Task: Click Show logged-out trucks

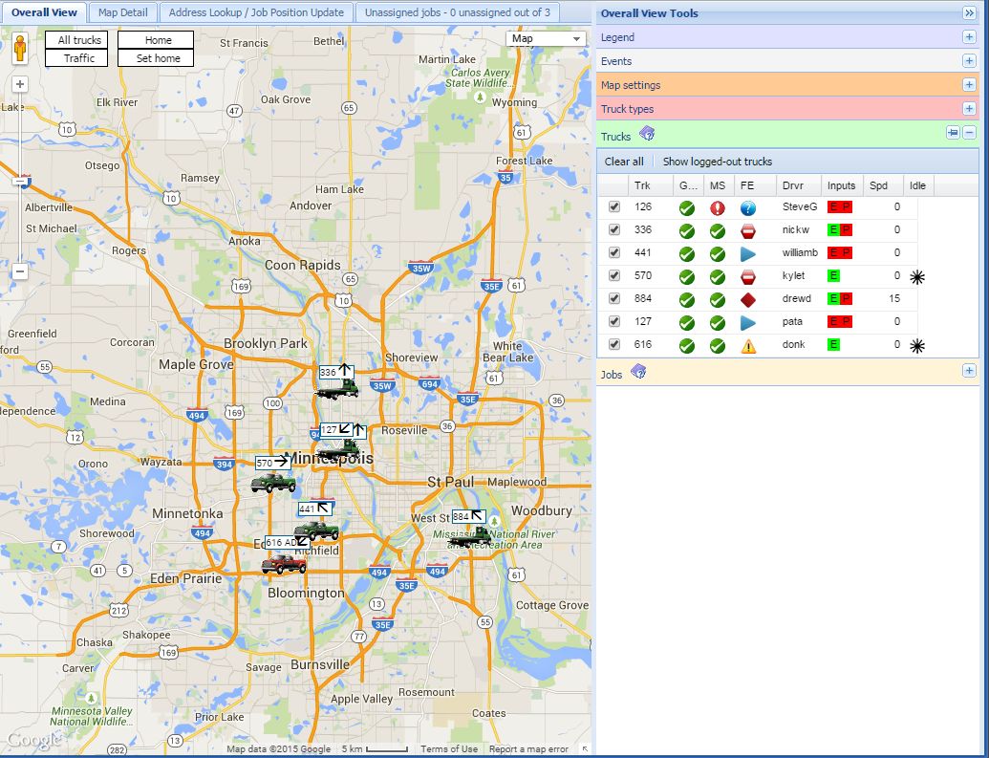Action: coord(717,162)
